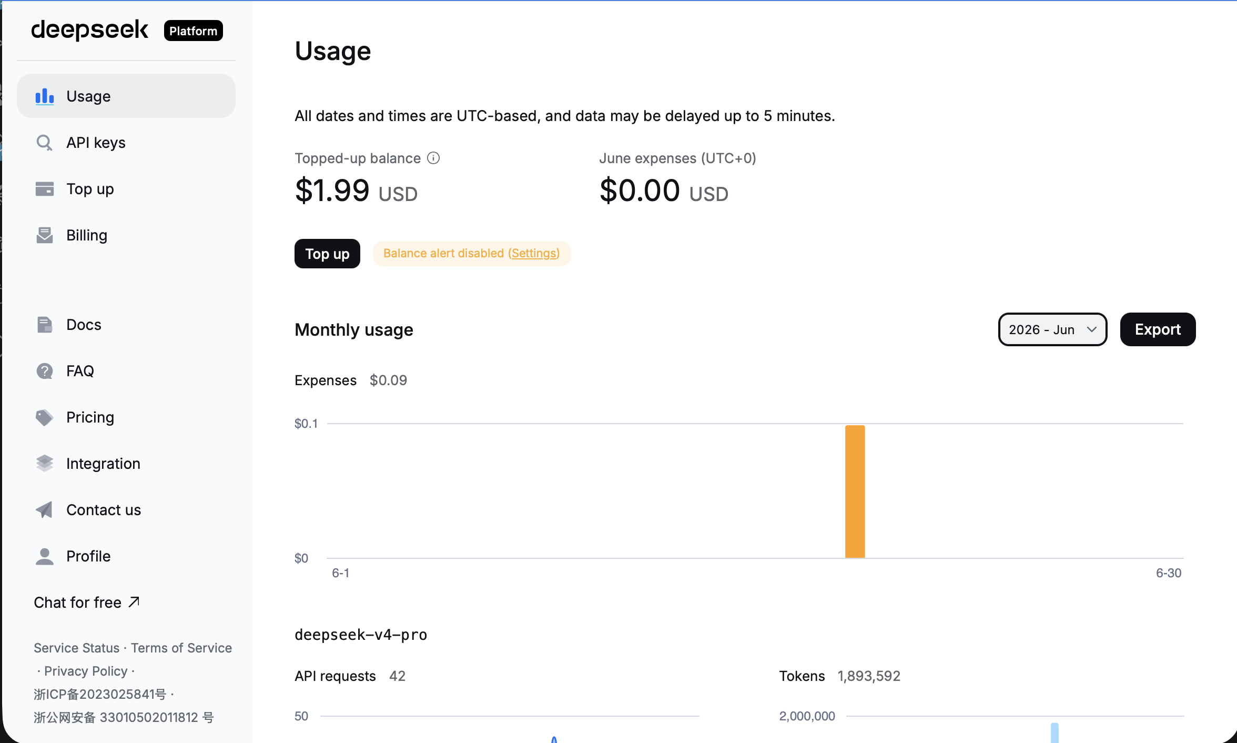Click the Balance alert disabled banner

tap(472, 253)
